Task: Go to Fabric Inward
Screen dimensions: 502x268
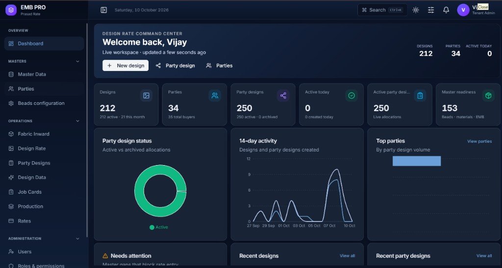Action: [x=44, y=134]
